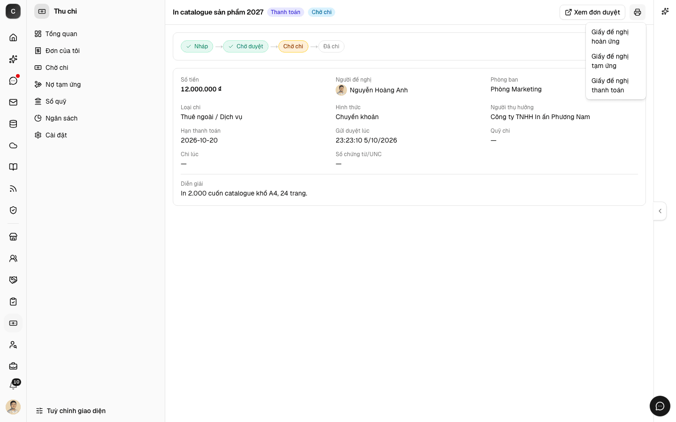
Task: Open the handshake icon in left rail
Action: tap(13, 280)
